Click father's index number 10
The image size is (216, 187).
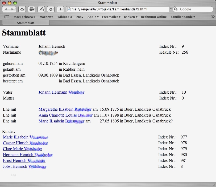click(x=184, y=92)
